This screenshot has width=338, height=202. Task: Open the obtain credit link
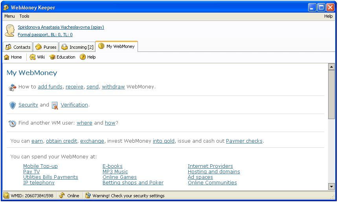coord(61,141)
